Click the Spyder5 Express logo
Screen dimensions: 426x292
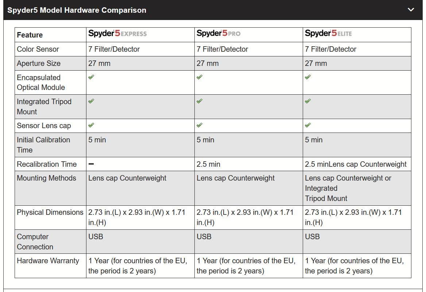pyautogui.click(x=117, y=33)
